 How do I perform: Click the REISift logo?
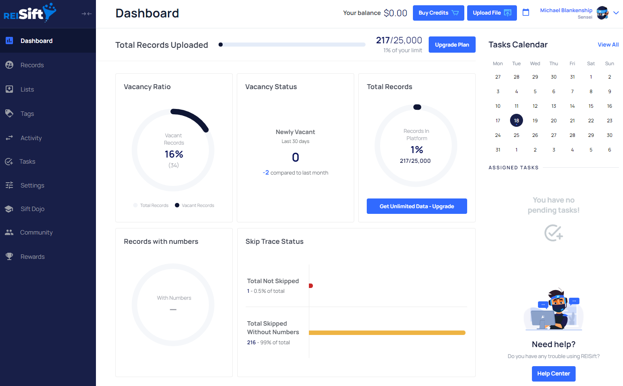pos(30,13)
